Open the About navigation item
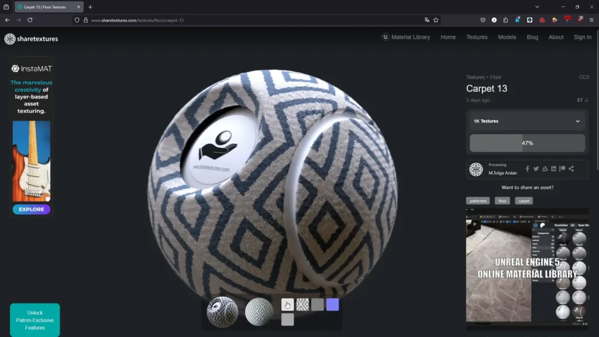The image size is (599, 337). [x=556, y=37]
